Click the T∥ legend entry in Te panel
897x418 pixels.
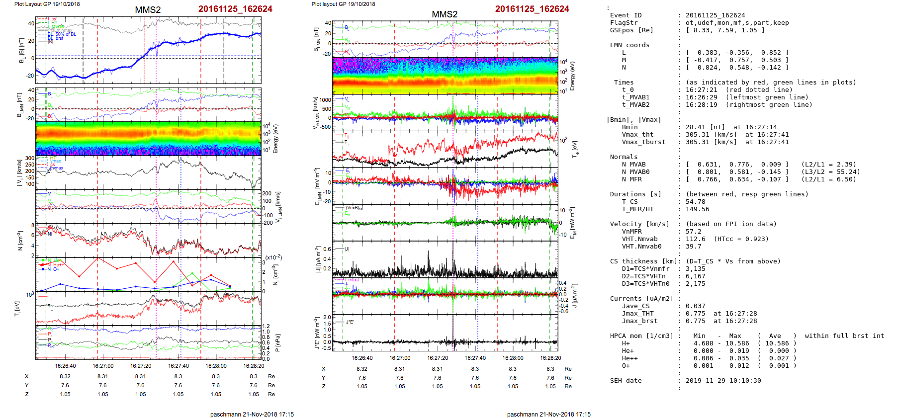pyautogui.click(x=347, y=135)
